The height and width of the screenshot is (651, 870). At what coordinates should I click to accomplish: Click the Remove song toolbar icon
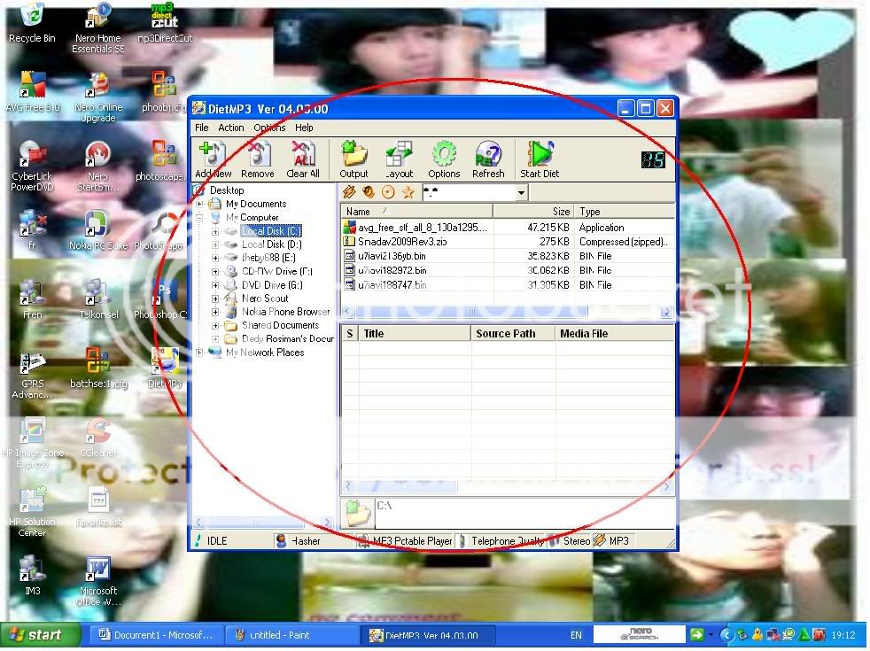[258, 156]
